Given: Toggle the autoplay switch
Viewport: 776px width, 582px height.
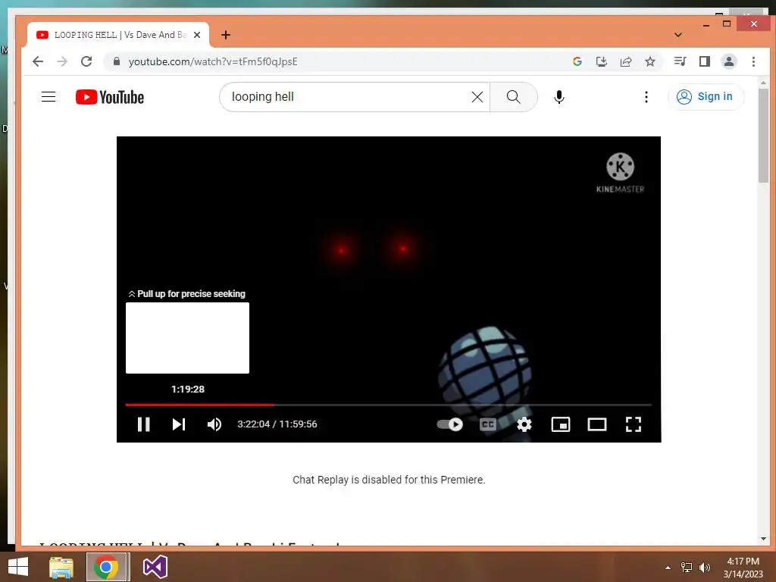Looking at the screenshot, I should [x=450, y=424].
